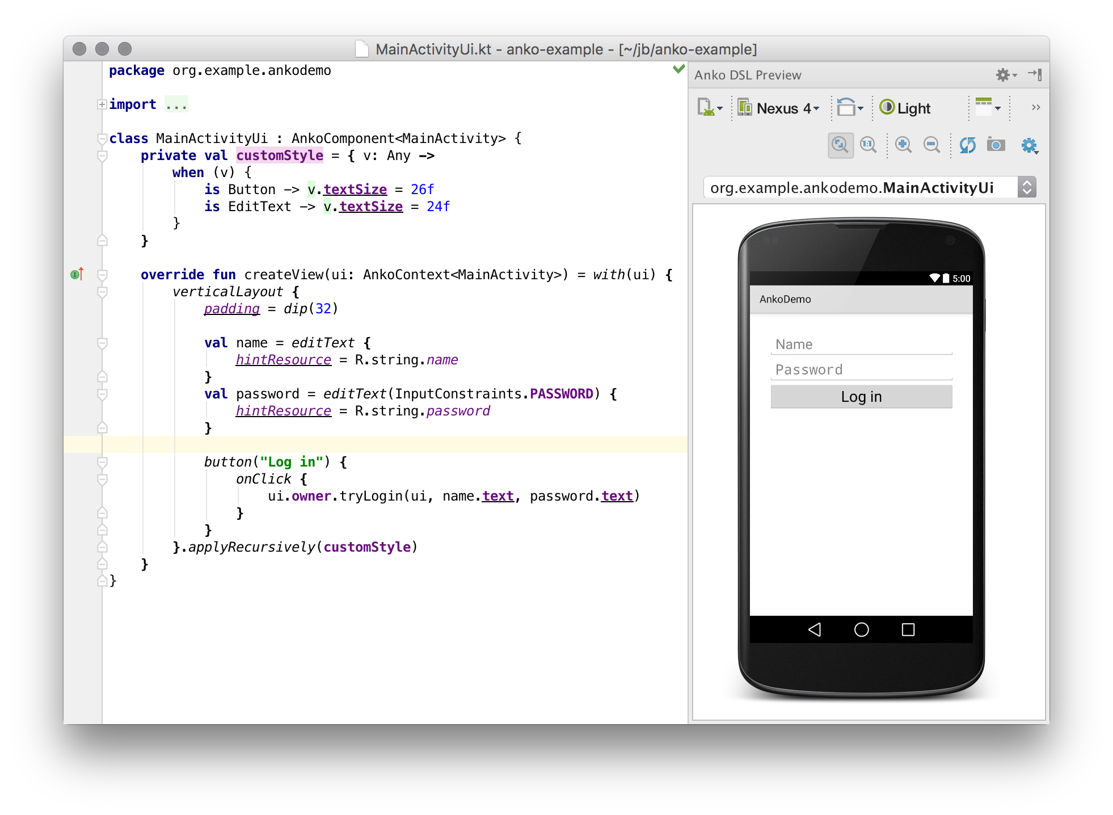Open the blue gear render options
This screenshot has height=815, width=1113.
click(x=1030, y=146)
